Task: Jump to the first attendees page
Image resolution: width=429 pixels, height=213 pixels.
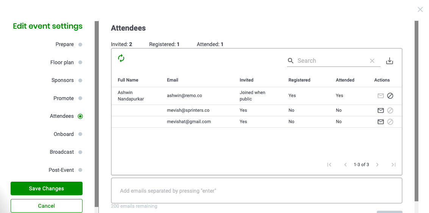Action: pyautogui.click(x=329, y=165)
